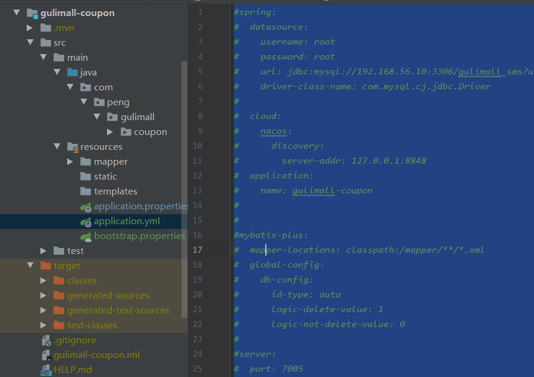This screenshot has width=534, height=377.
Task: Expand the generated-sources folder arrow
Action: [43, 296]
